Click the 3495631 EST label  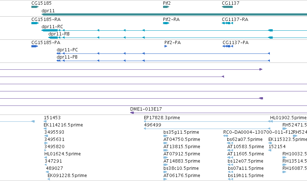pyautogui.click(x=54, y=139)
